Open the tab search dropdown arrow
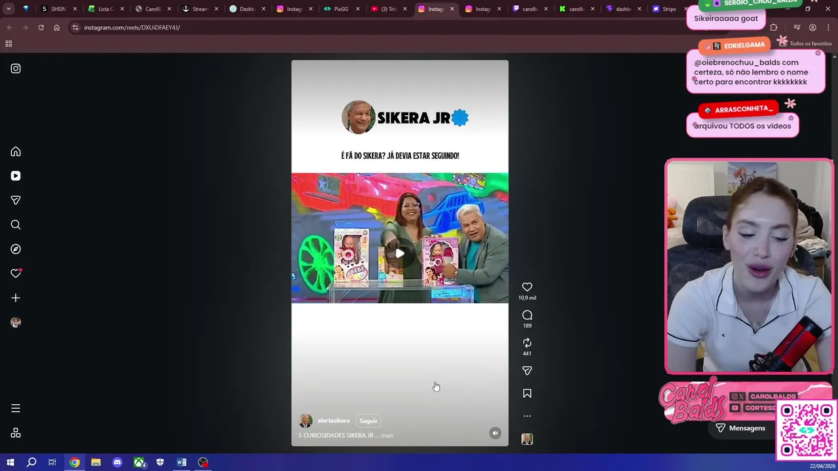This screenshot has width=838, height=471. 9,9
